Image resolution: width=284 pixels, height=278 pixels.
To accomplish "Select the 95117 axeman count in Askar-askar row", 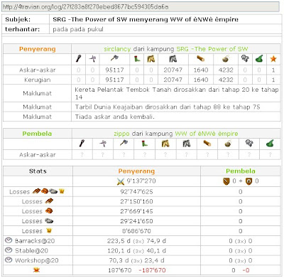I will point(114,70).
